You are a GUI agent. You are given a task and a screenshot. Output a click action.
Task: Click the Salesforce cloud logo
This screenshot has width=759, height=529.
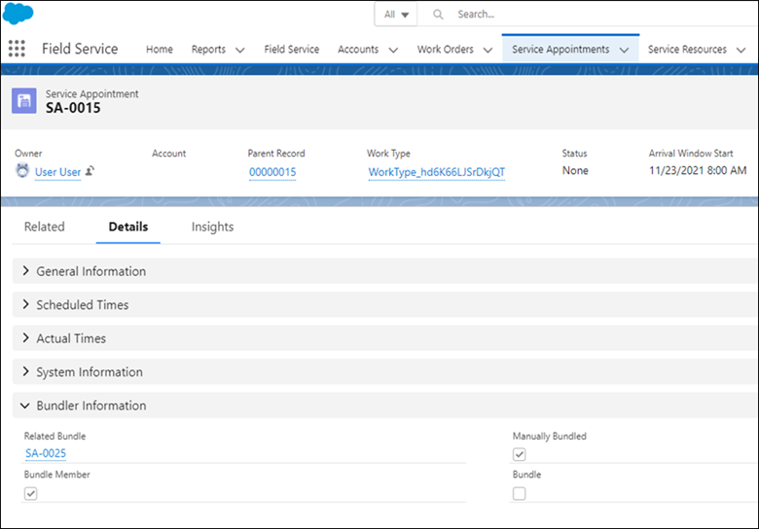18,13
